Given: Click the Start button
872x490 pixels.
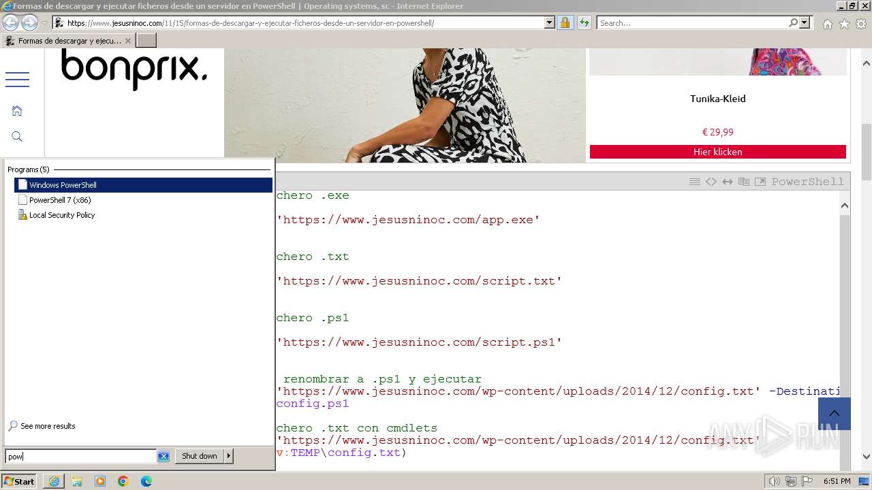Looking at the screenshot, I should point(19,481).
